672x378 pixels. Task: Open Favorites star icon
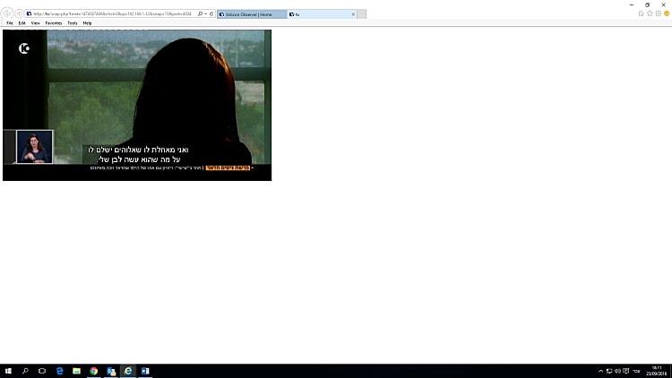point(650,13)
